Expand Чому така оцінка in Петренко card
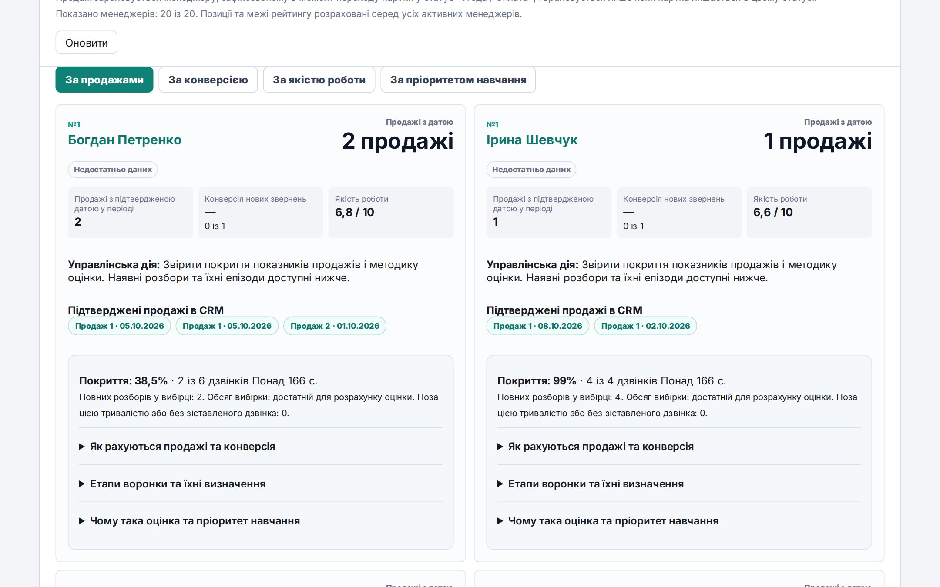The height and width of the screenshot is (587, 940). [261, 521]
